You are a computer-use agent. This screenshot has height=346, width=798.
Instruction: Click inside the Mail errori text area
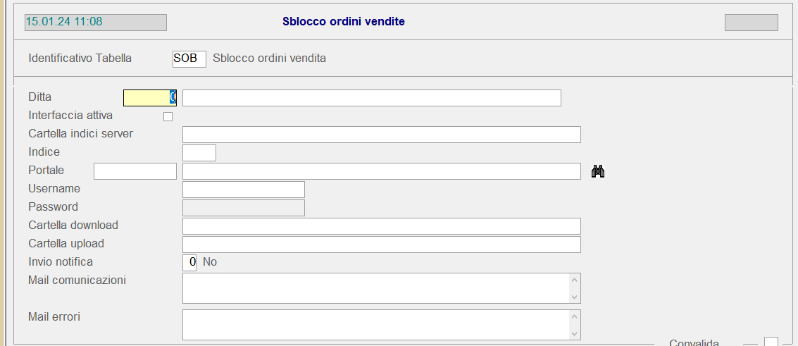[375, 324]
